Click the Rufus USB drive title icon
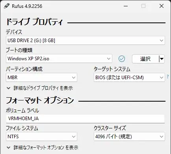This screenshot has width=171, height=154. point(7,6)
